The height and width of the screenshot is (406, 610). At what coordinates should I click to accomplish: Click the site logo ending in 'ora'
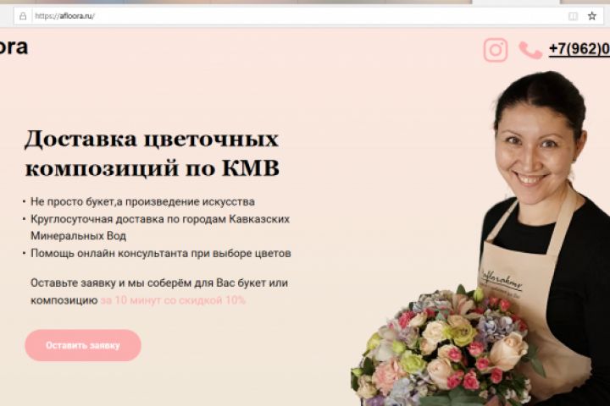(x=14, y=47)
